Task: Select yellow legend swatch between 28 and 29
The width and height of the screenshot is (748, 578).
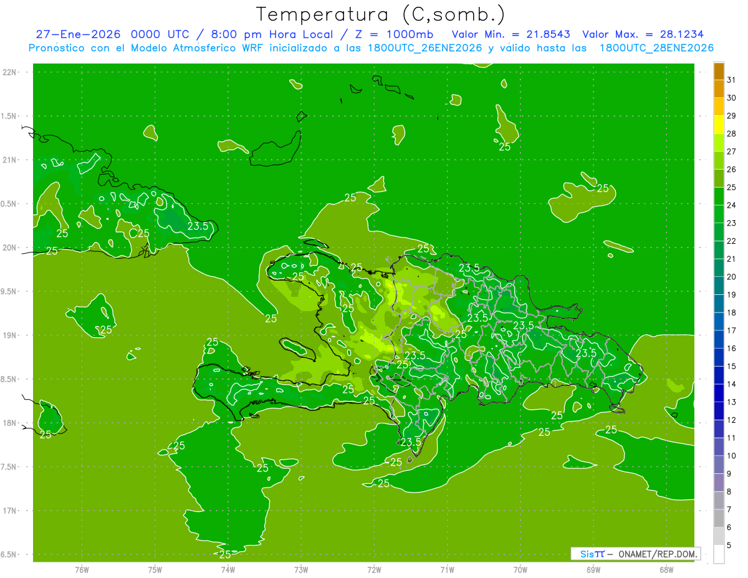Action: click(719, 125)
